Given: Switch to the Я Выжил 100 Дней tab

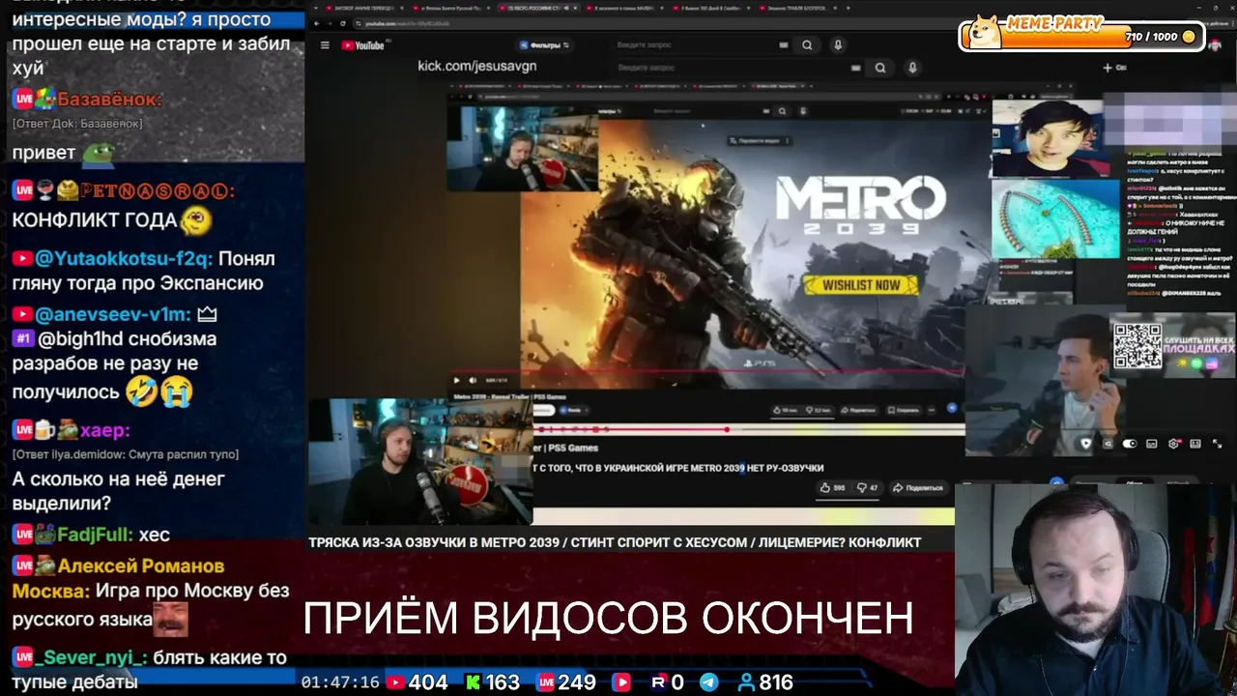Looking at the screenshot, I should coord(708,8).
